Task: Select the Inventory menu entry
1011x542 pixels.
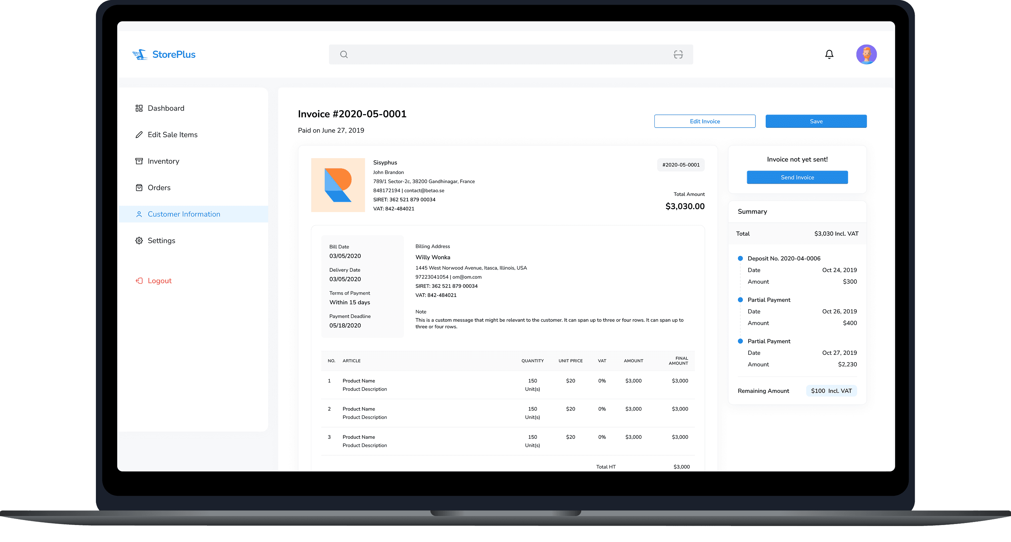Action: coord(163,161)
